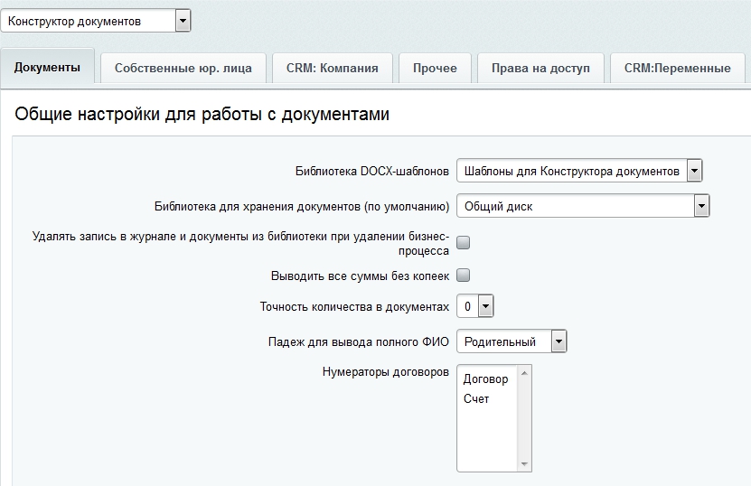This screenshot has width=751, height=486.
Task: Click the arrow button of module selector
Action: pos(183,21)
